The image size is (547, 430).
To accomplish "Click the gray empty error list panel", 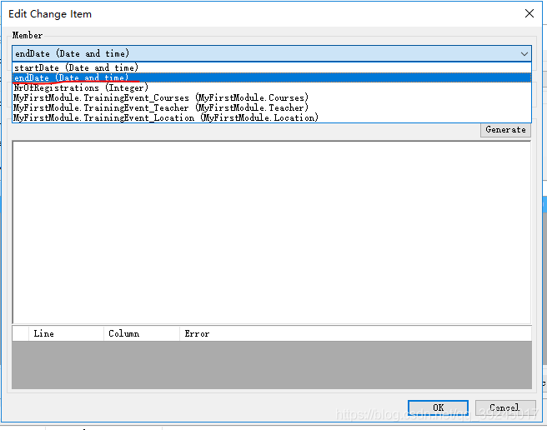I will tap(271, 365).
